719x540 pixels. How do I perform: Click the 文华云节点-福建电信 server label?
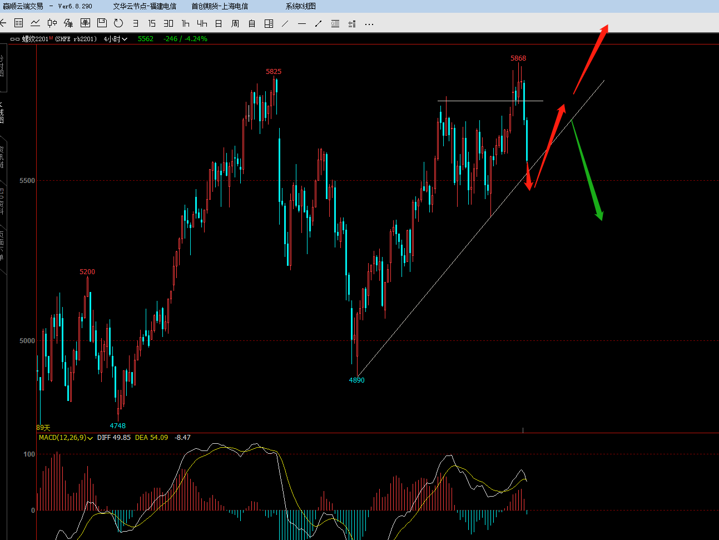[x=145, y=6]
